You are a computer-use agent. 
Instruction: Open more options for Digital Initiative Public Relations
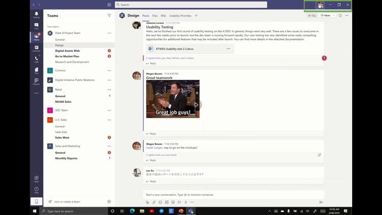click(109, 80)
